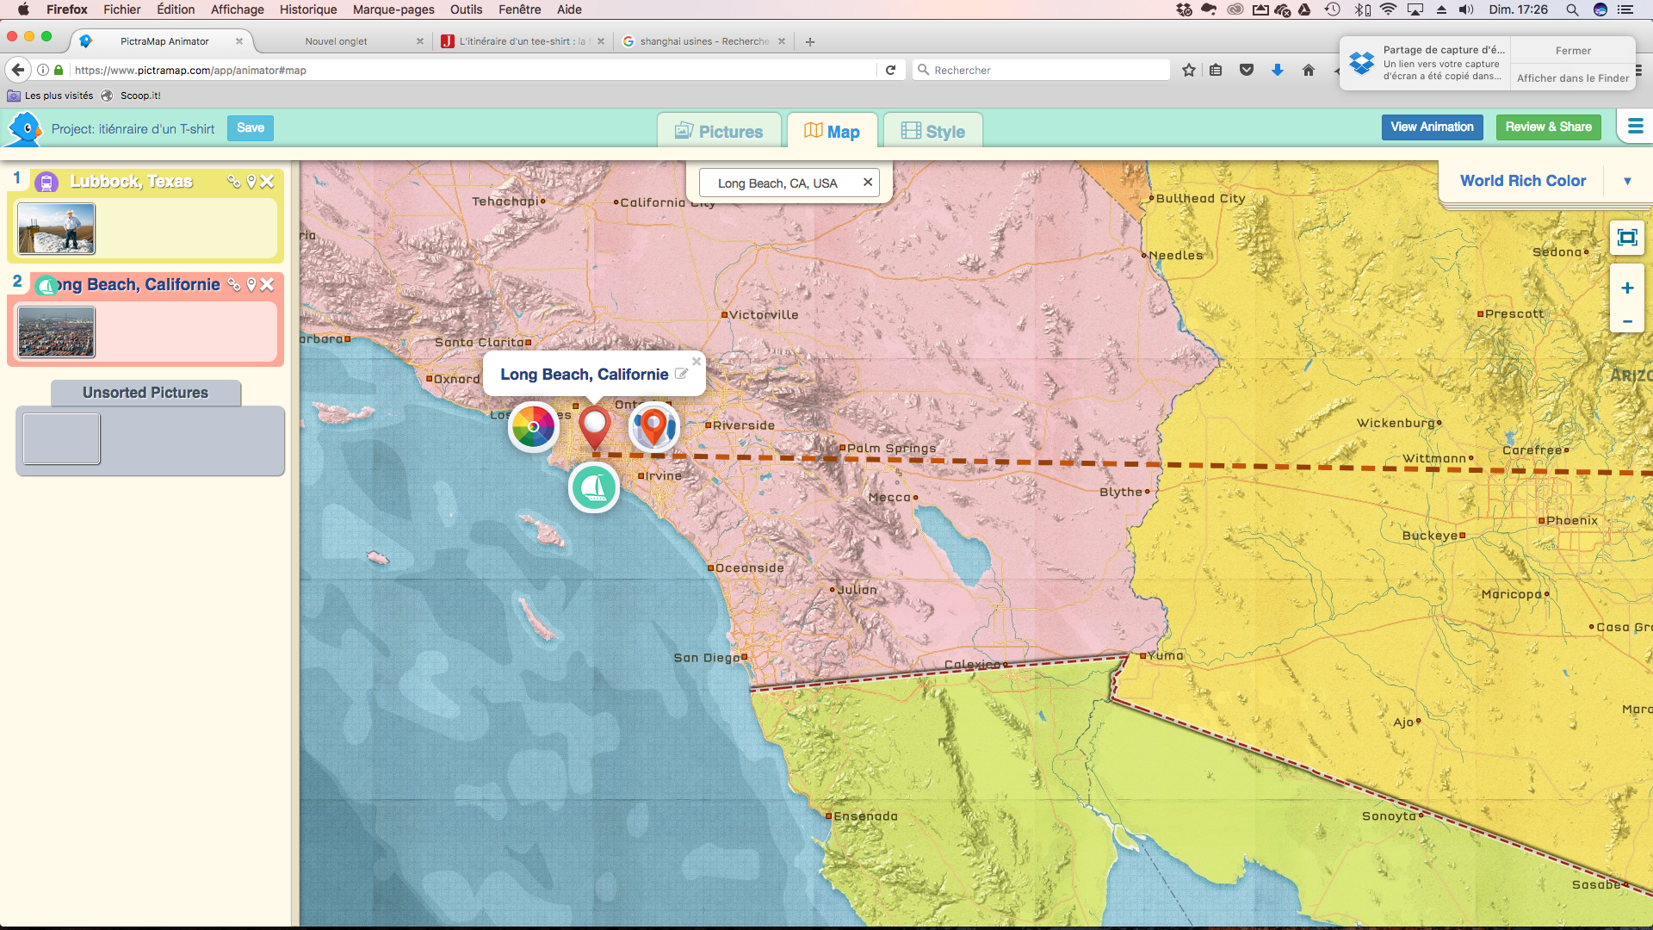Open a new tab with the plus button
Image resolution: width=1653 pixels, height=930 pixels.
[x=810, y=41]
